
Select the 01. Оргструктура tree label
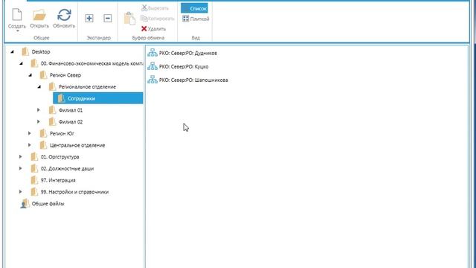coord(59,157)
